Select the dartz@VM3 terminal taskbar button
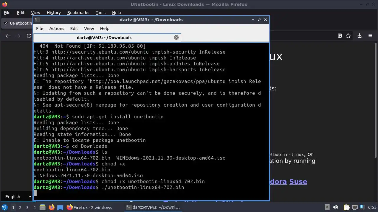The image size is (378, 212). (153, 207)
